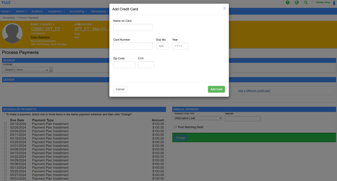337x181 pixels.
Task: Click the Use a different credit card link
Action: [254, 91]
